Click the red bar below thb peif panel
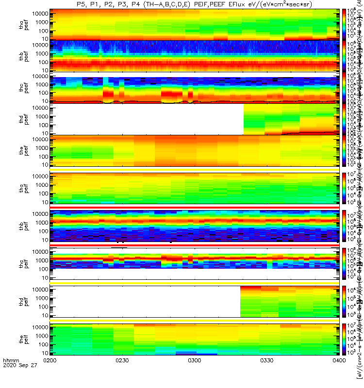 (195, 245)
